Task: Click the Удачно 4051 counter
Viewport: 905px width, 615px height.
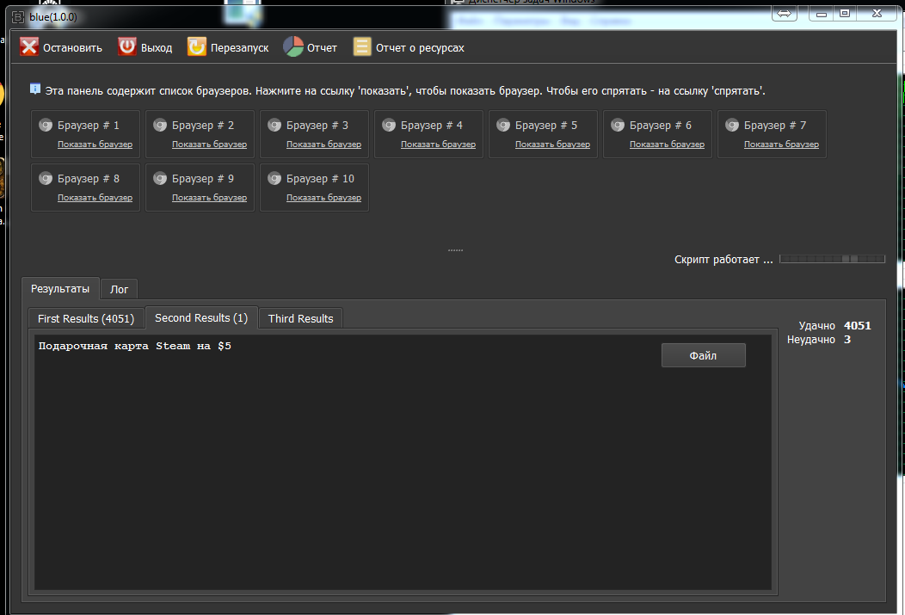Action: pos(834,325)
